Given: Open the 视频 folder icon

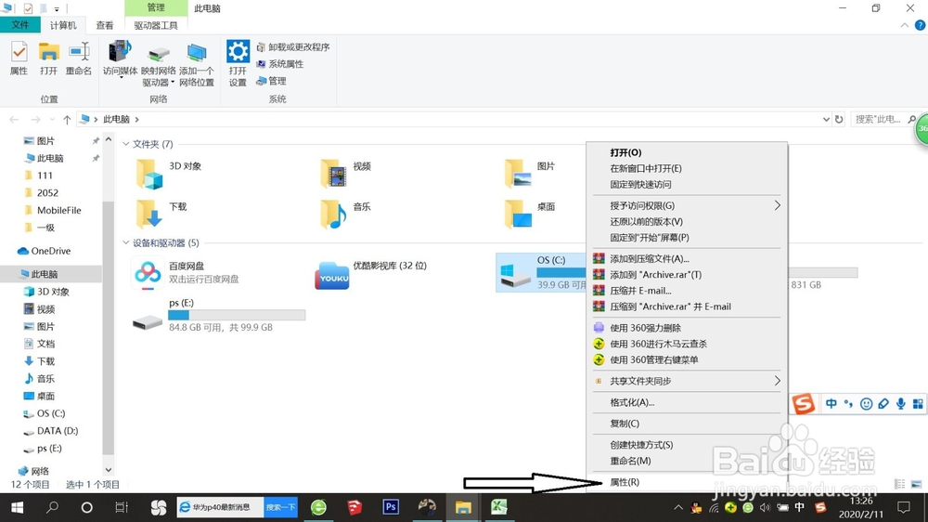Looking at the screenshot, I should [x=334, y=175].
